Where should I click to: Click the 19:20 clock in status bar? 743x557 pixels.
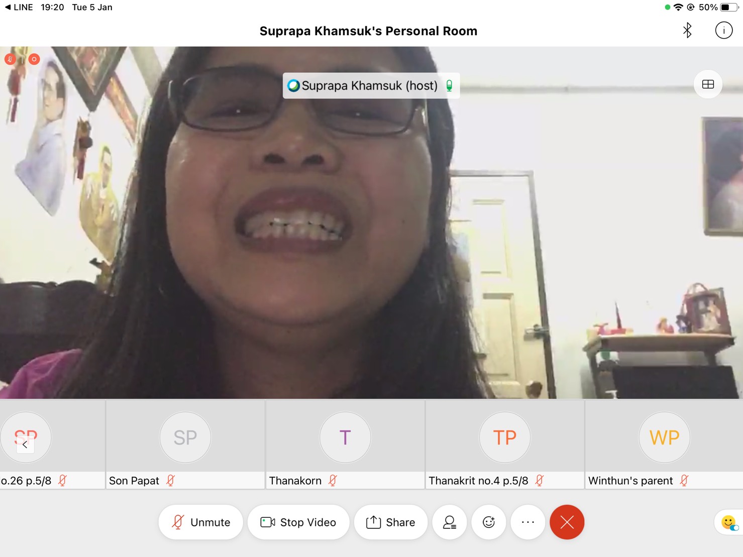[x=52, y=7]
